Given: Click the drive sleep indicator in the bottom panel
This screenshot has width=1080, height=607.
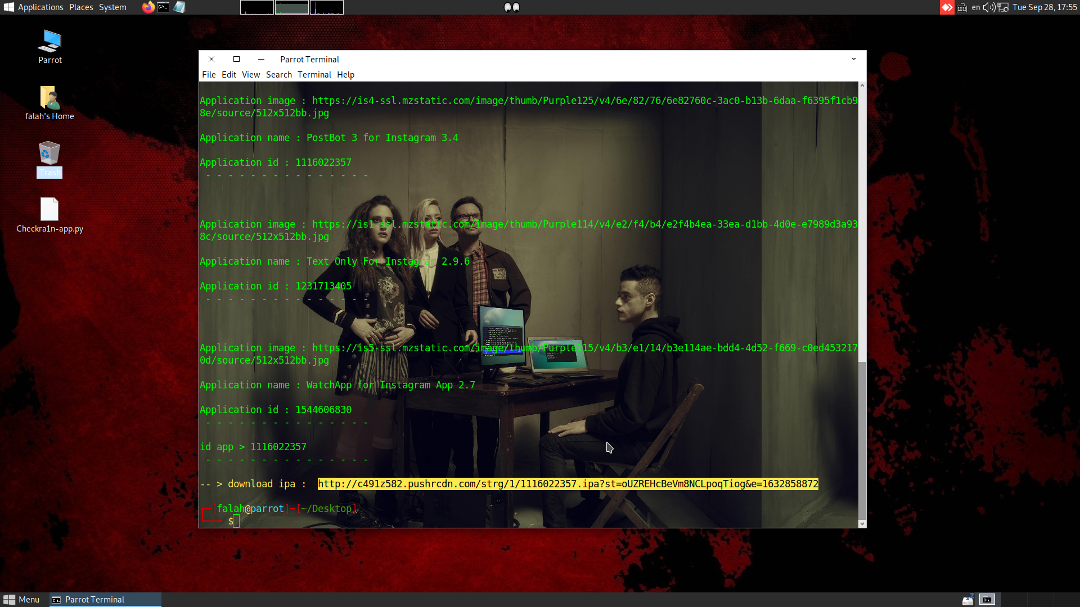Looking at the screenshot, I should [x=967, y=600].
